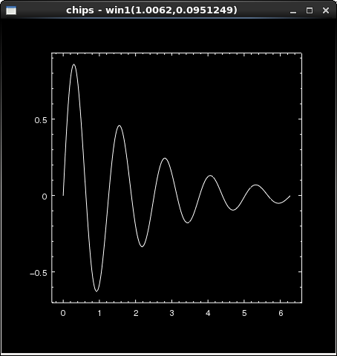Click x-axis tick label '0'

click(x=63, y=313)
